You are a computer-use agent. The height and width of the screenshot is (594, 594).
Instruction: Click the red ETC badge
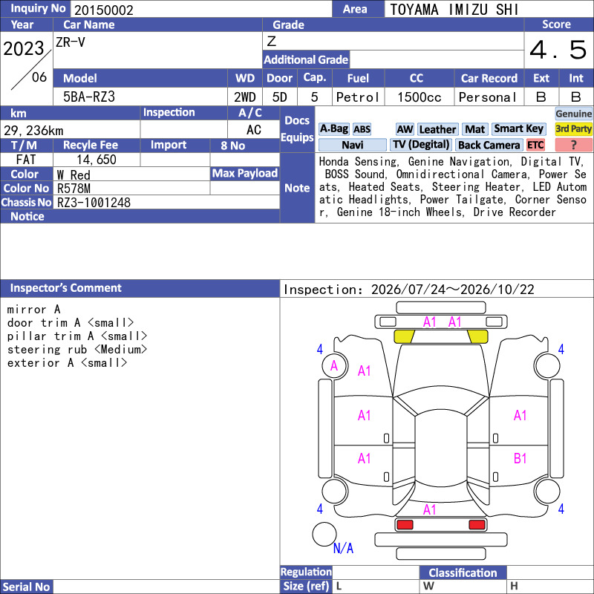pyautogui.click(x=535, y=145)
